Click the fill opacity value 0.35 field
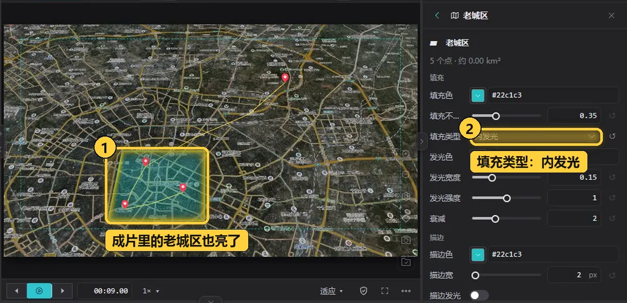 point(574,116)
